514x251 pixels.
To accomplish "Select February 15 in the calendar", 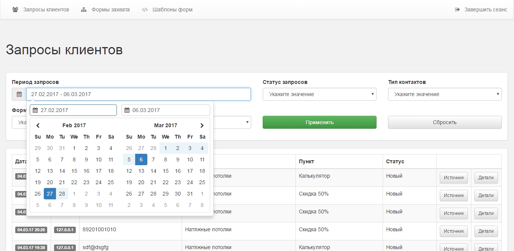I will (x=74, y=171).
